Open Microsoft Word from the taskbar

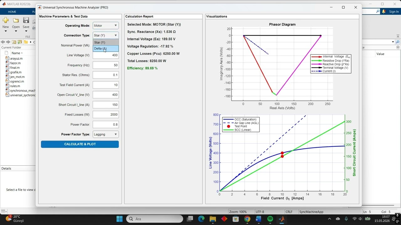click(x=258, y=219)
